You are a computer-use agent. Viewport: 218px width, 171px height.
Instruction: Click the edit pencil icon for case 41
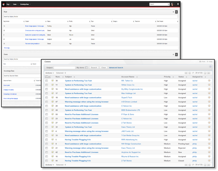tap(52, 148)
